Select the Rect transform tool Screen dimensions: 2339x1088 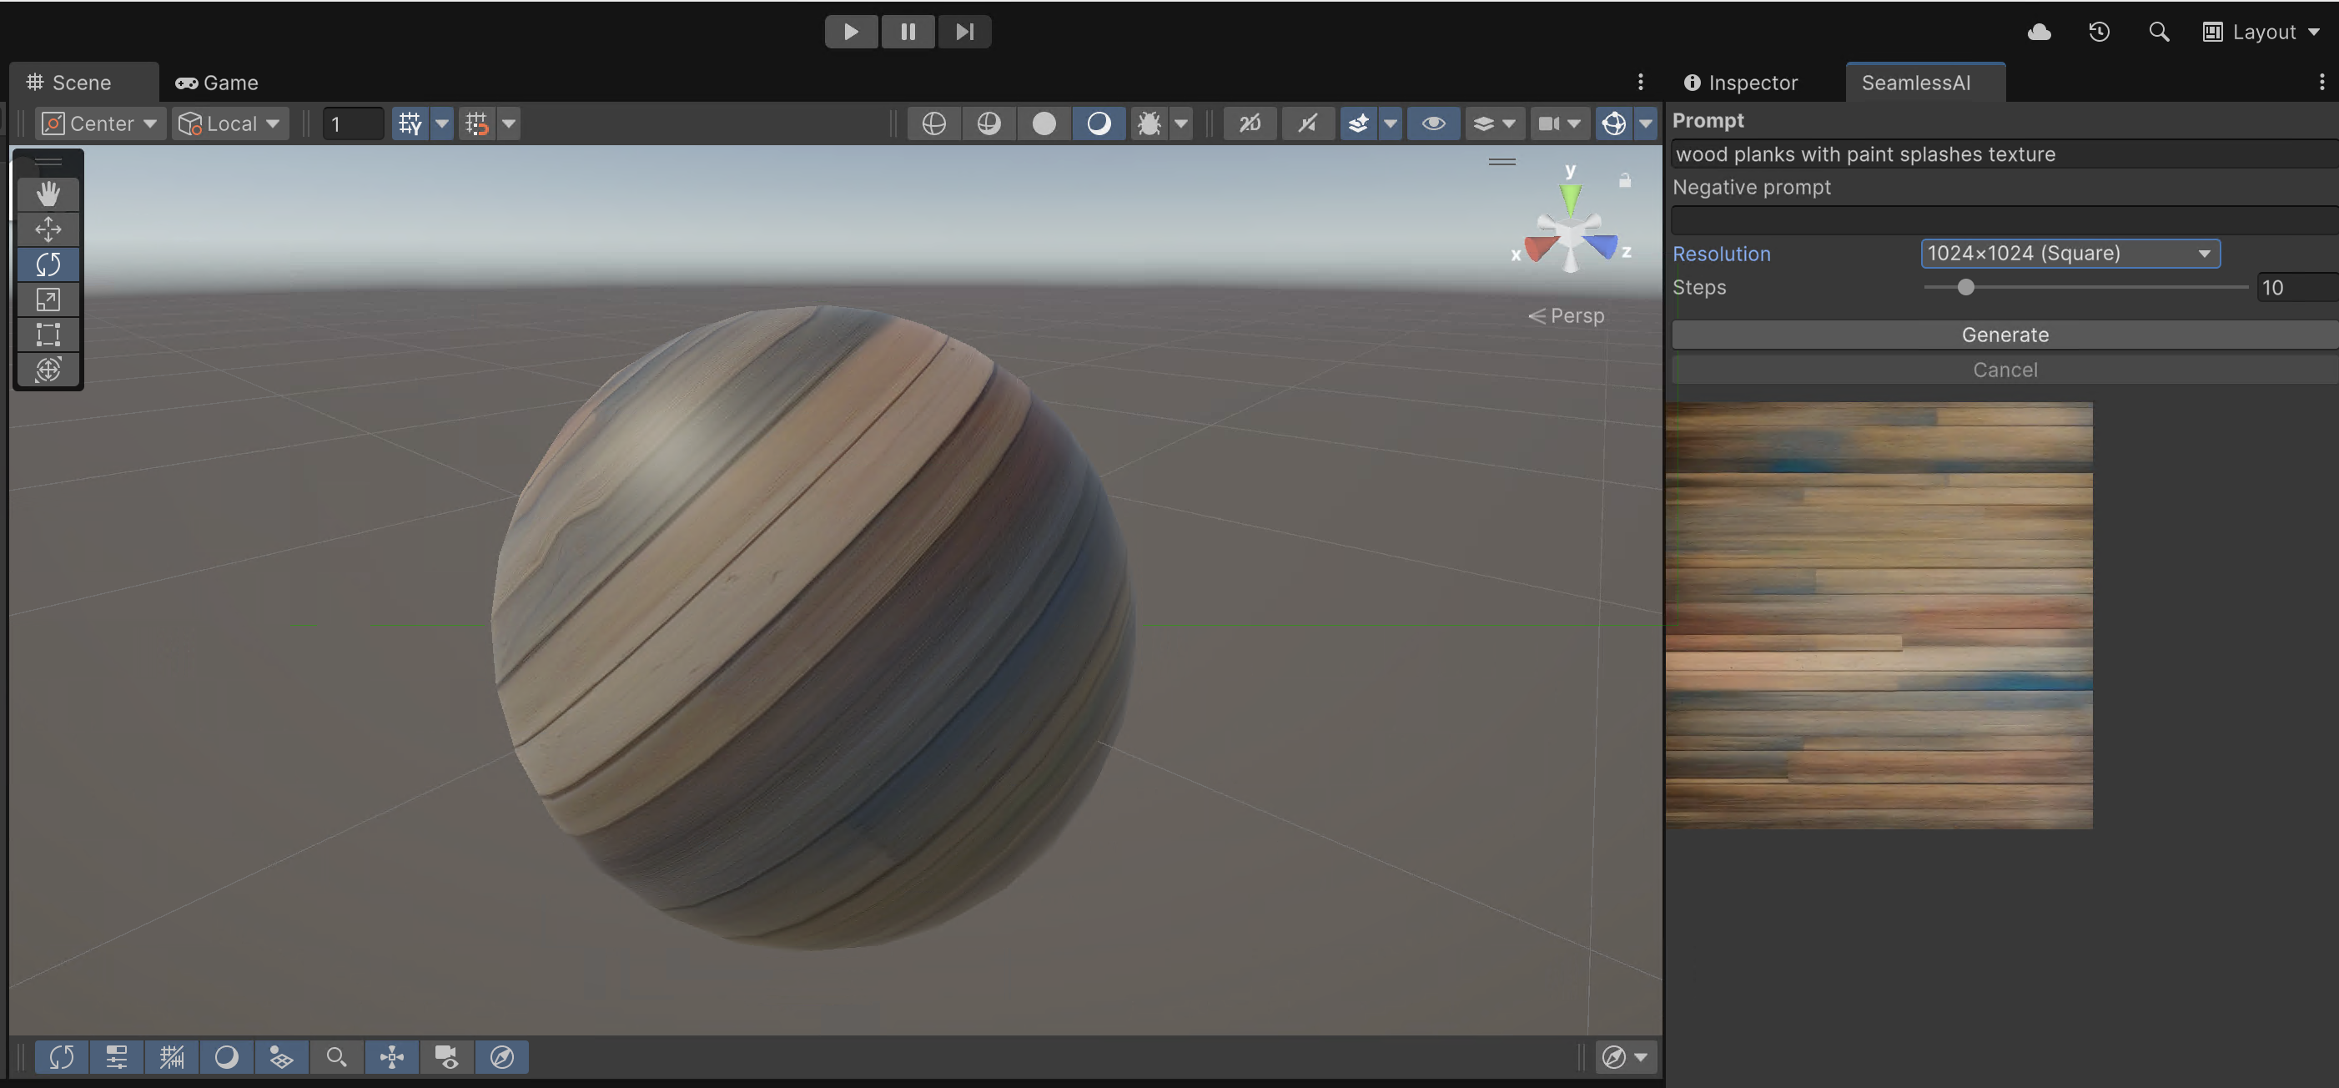[x=48, y=335]
